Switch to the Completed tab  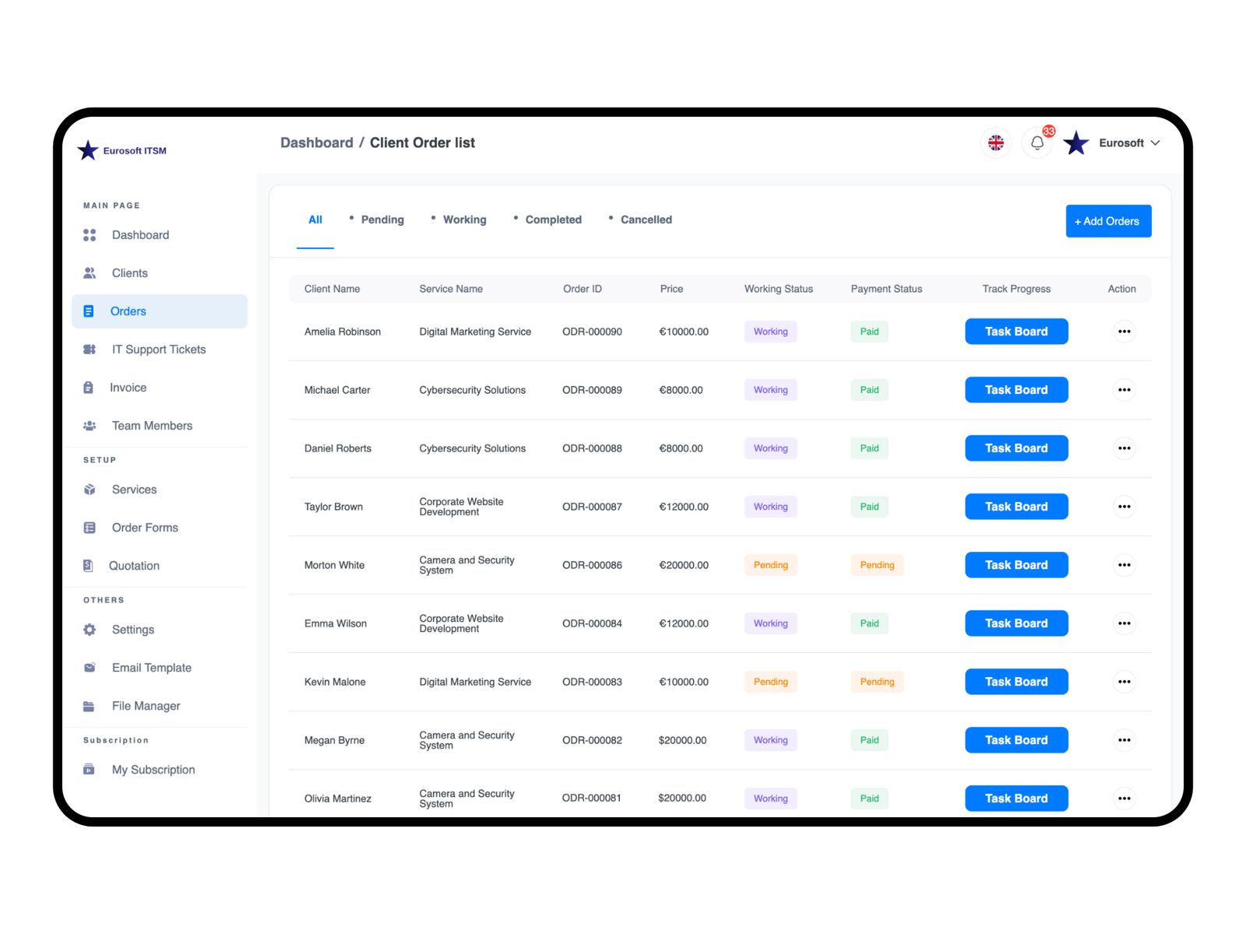tap(553, 220)
